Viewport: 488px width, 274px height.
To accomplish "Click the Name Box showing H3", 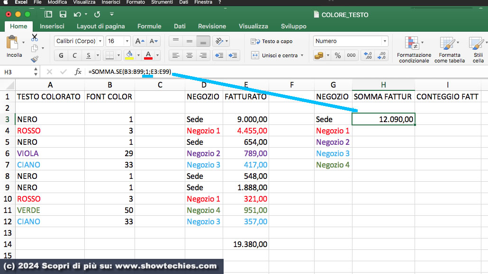I will 18,72.
